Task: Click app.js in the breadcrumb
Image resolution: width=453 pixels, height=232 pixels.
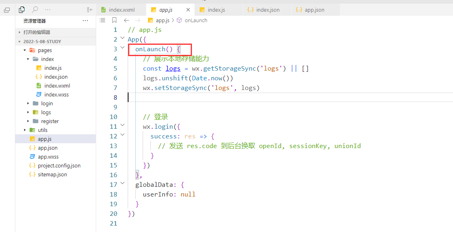Action: 163,20
